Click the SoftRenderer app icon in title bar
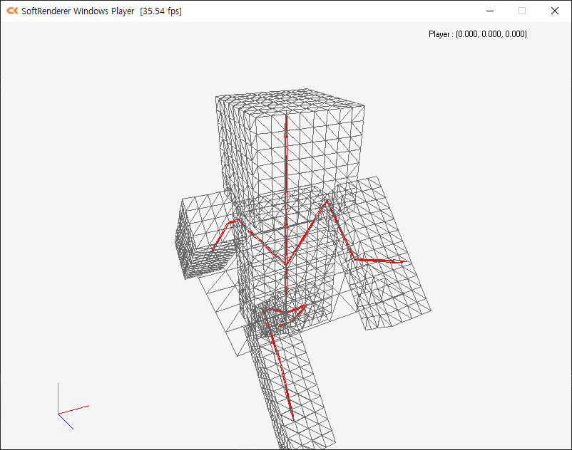The height and width of the screenshot is (450, 572). [x=12, y=11]
